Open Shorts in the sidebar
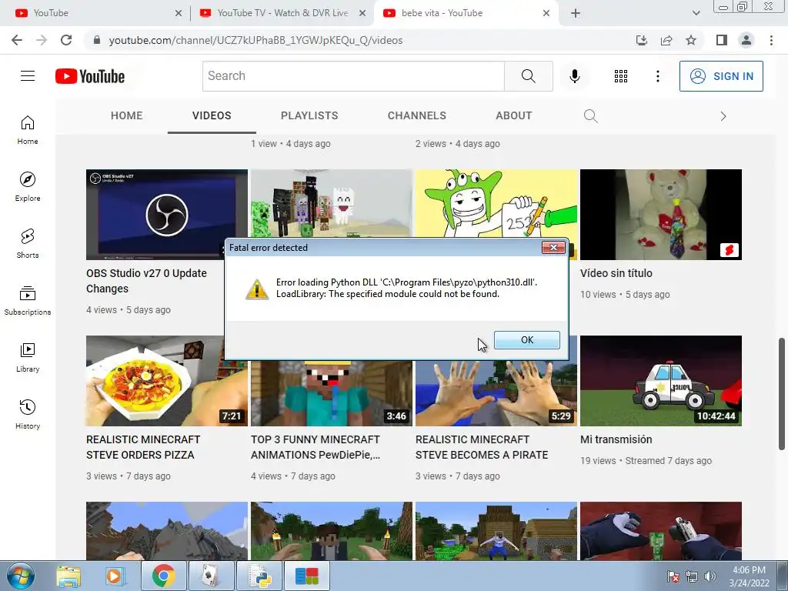 pyautogui.click(x=28, y=244)
